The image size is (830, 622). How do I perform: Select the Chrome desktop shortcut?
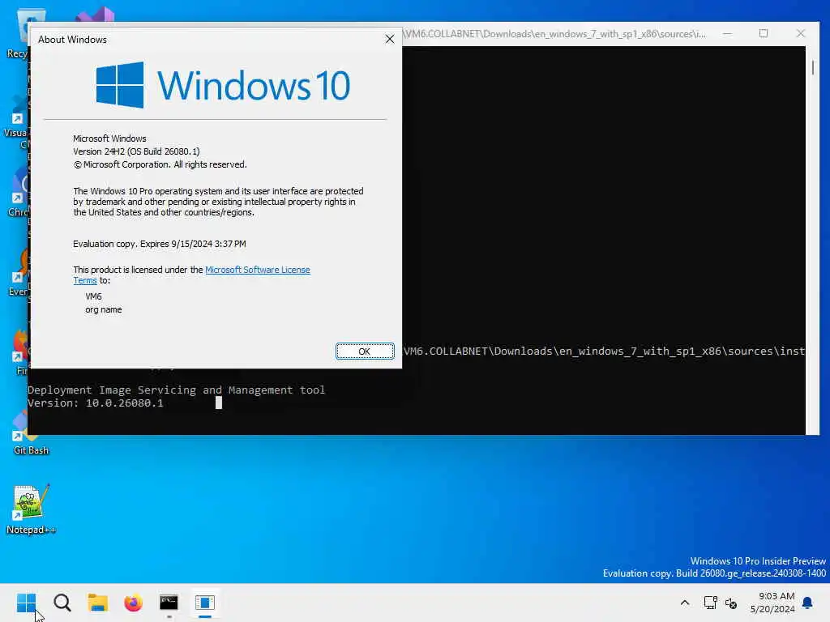coord(18,191)
